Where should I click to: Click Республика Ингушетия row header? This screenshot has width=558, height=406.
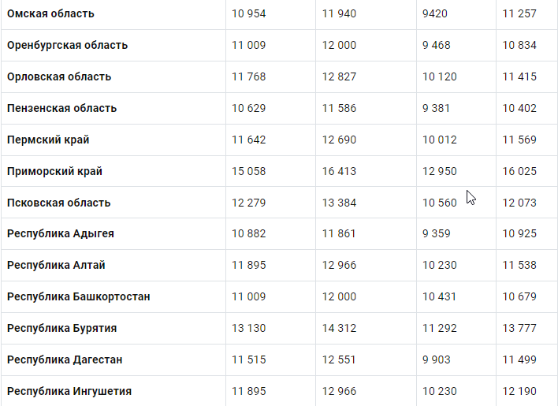tap(69, 391)
